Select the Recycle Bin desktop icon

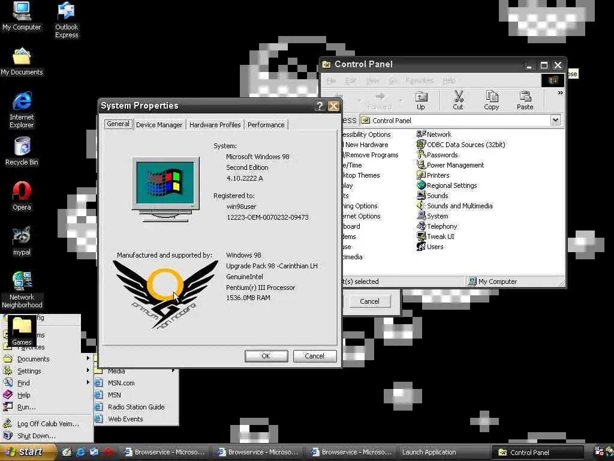point(22,152)
